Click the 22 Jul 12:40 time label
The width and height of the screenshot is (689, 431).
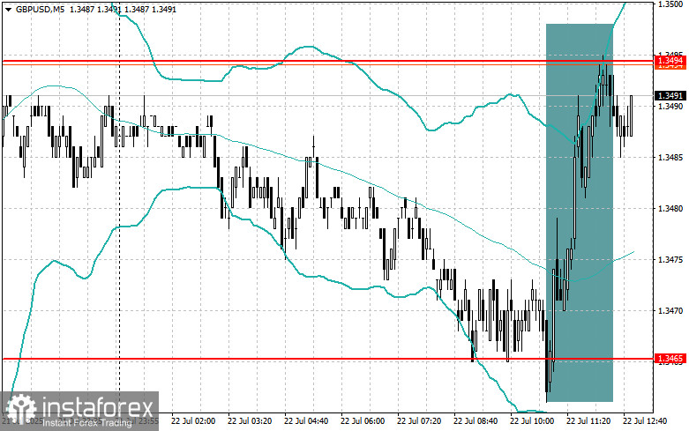pyautogui.click(x=645, y=421)
